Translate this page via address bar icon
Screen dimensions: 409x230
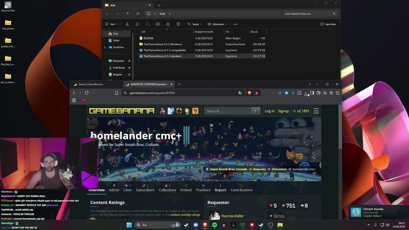point(240,93)
